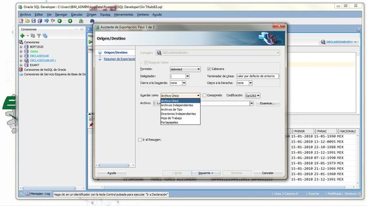Click the green plus New Connection icon
The image size is (367, 206).
(22, 35)
